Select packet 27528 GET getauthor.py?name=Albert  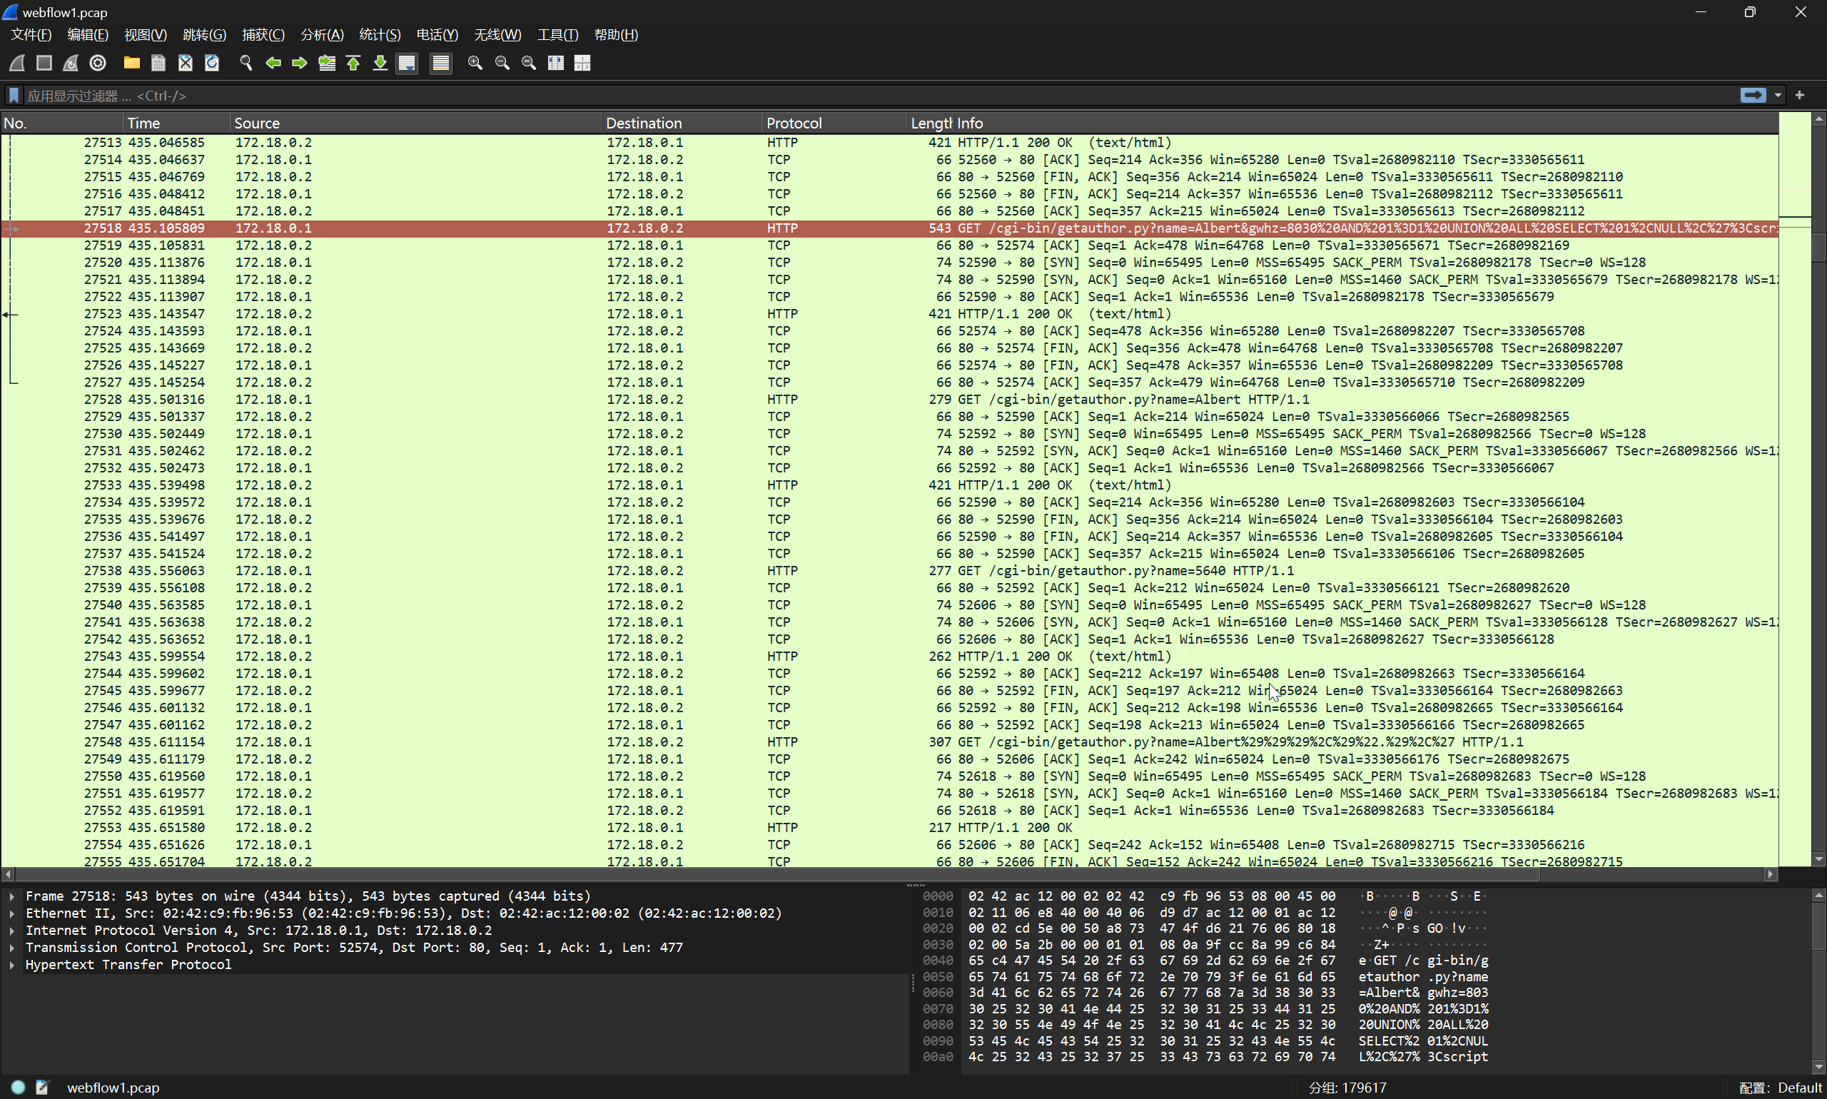tap(889, 399)
